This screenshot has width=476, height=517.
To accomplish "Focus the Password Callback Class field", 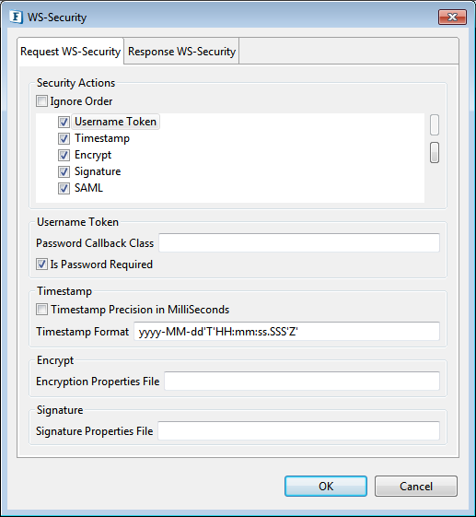I will [x=299, y=243].
